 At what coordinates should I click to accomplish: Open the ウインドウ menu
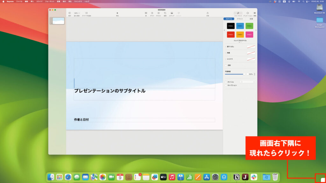tap(78, 2)
